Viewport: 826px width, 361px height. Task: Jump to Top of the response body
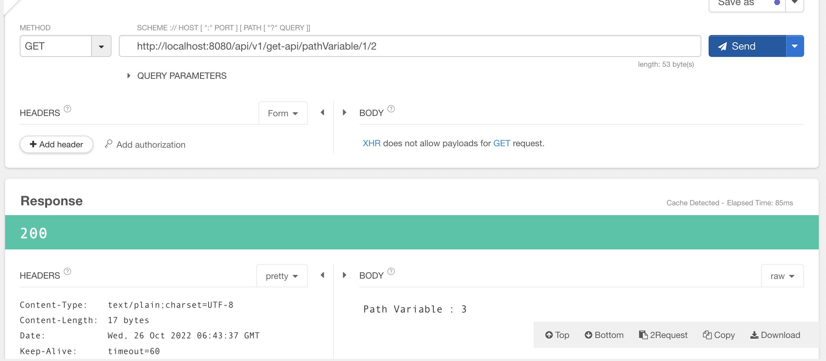(x=557, y=335)
